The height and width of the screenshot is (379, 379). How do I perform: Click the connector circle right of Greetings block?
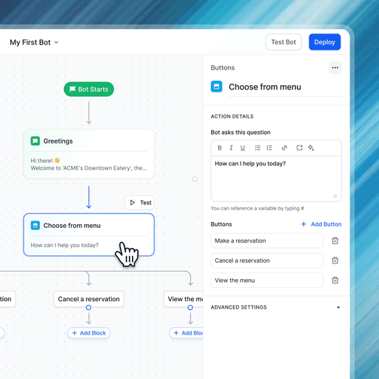[195, 179]
